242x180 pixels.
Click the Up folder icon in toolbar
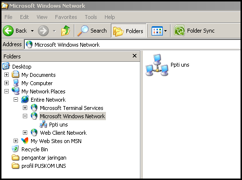66,31
